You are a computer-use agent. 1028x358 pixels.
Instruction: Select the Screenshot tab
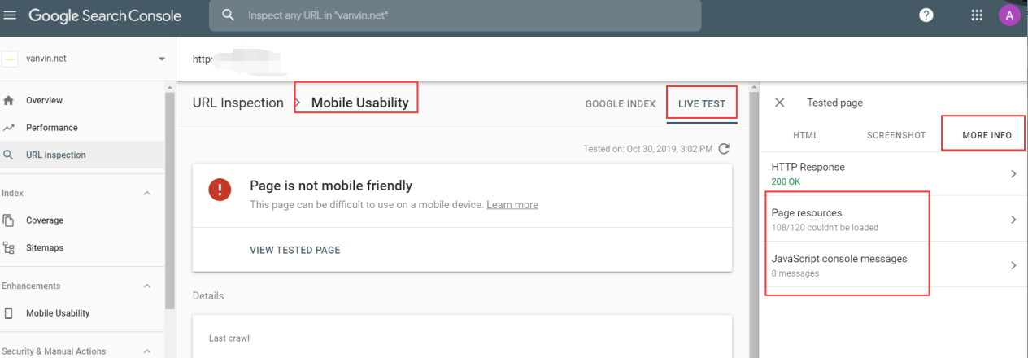[x=895, y=135]
